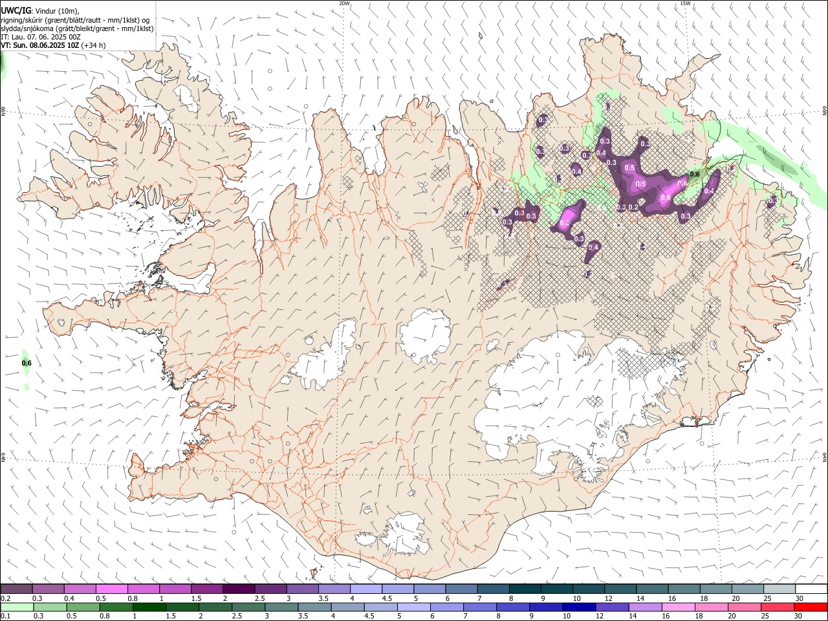The image size is (828, 621).
Task: Choose the slate blue 6 swatch in upper legend
Action: click(x=461, y=589)
